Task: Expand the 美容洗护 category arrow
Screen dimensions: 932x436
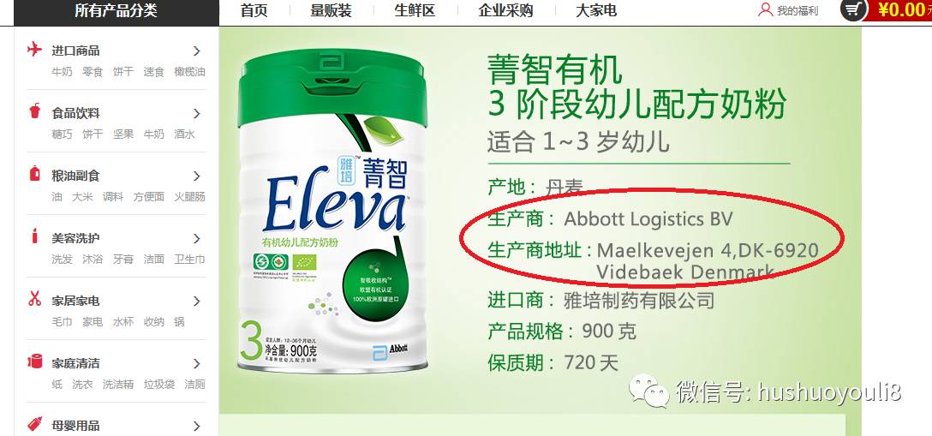Action: click(x=197, y=238)
